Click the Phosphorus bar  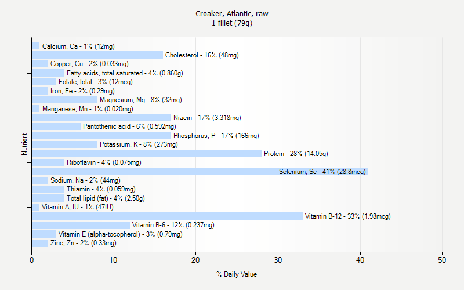pos(101,136)
